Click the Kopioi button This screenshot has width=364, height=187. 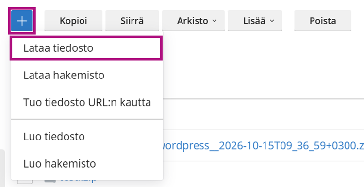[x=73, y=21]
